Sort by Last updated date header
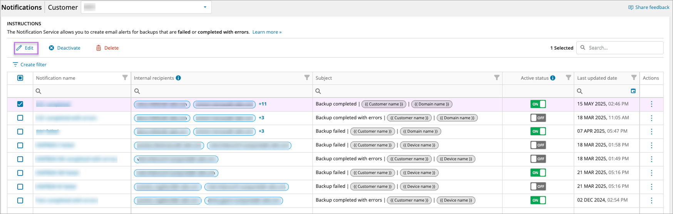 pyautogui.click(x=597, y=78)
